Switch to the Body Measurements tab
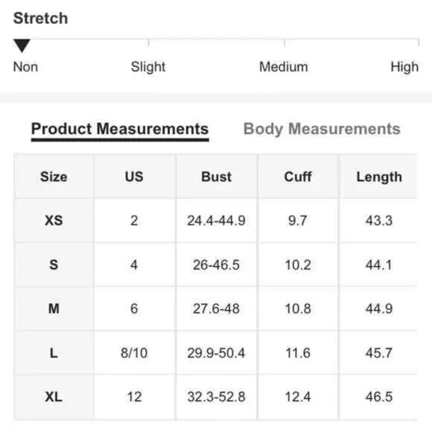Screen dimensions: 432x432 coord(322,129)
